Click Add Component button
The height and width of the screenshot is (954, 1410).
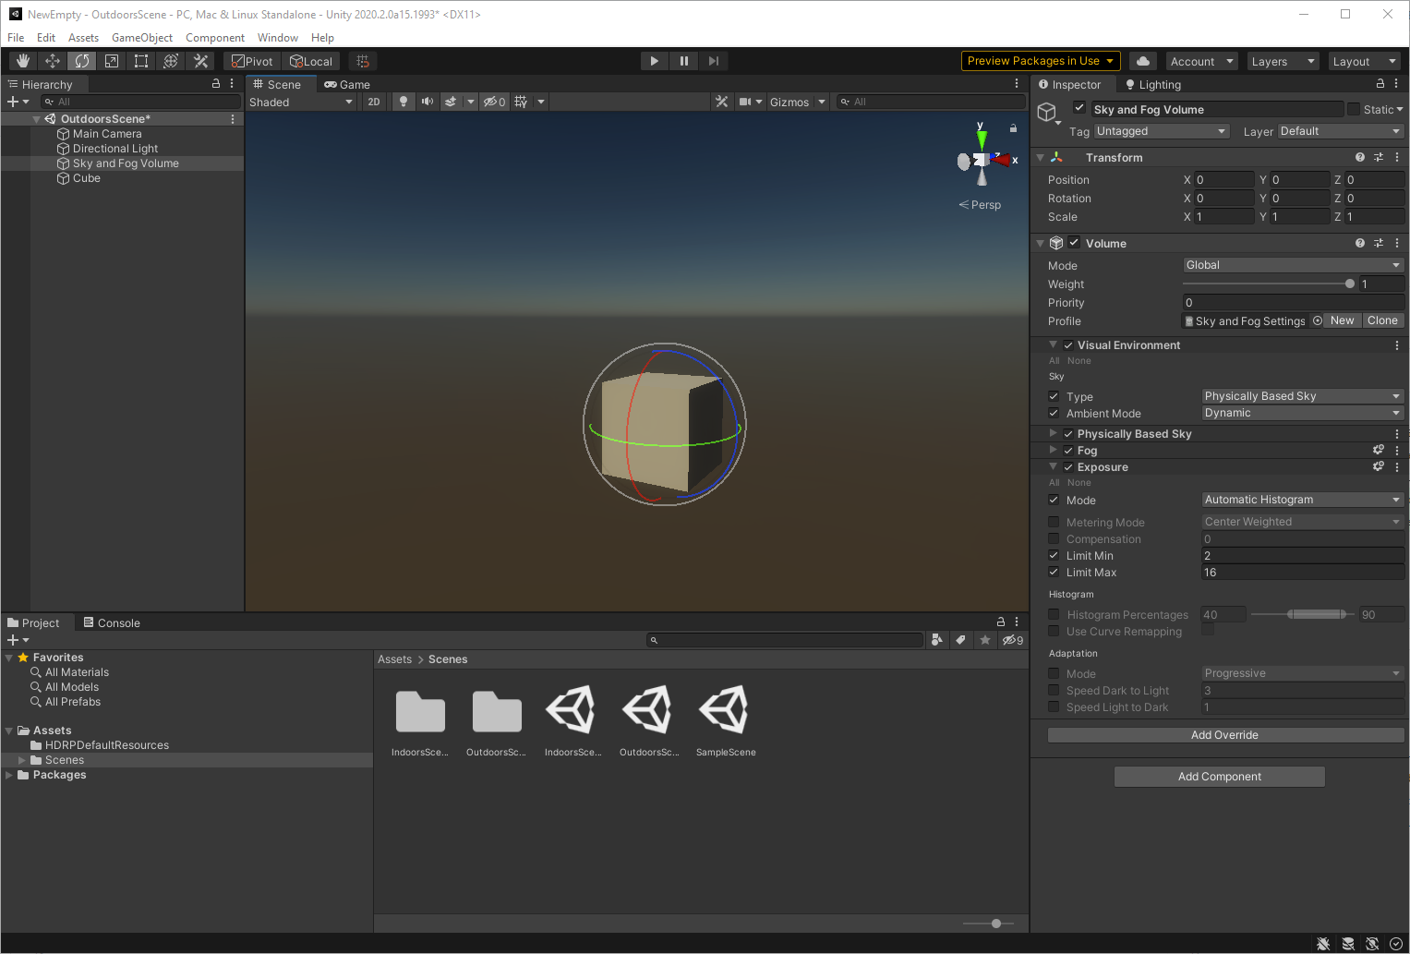[x=1220, y=777]
